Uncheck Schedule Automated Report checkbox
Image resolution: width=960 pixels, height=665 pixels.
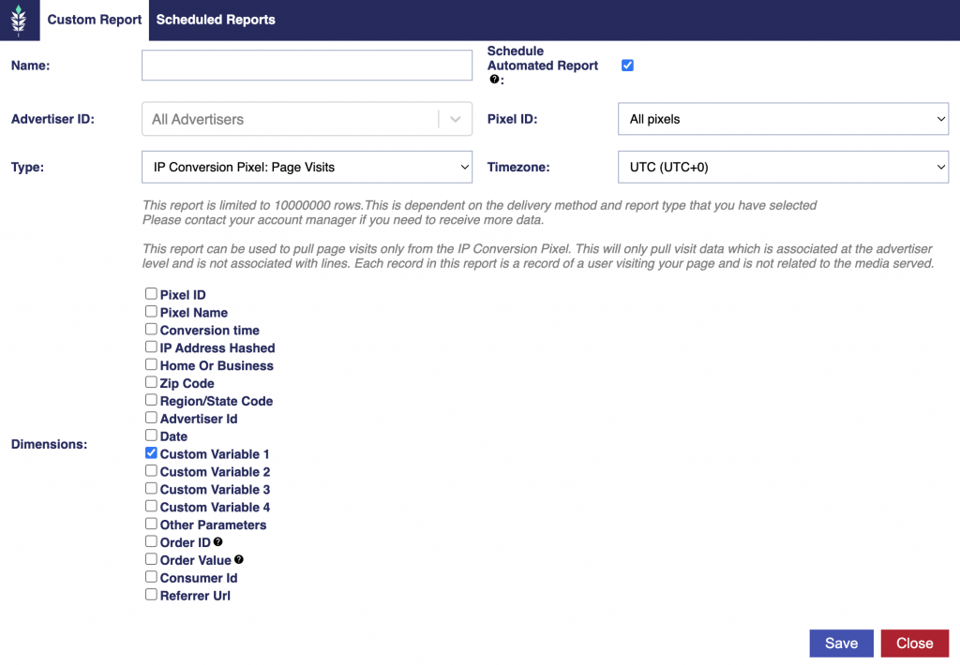pos(627,66)
